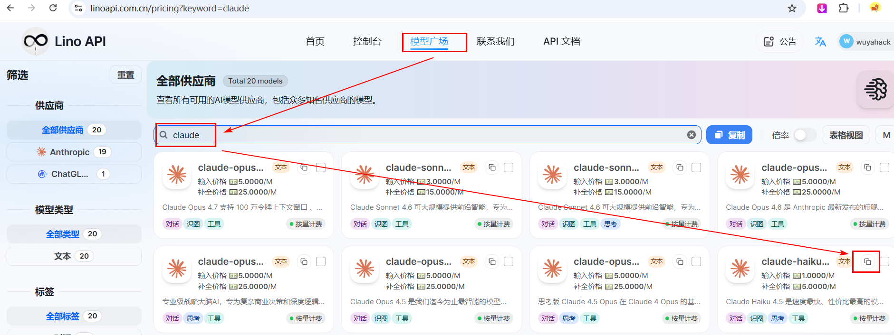Image resolution: width=894 pixels, height=335 pixels.
Task: Open the 模型广场 tab
Action: pyautogui.click(x=429, y=42)
